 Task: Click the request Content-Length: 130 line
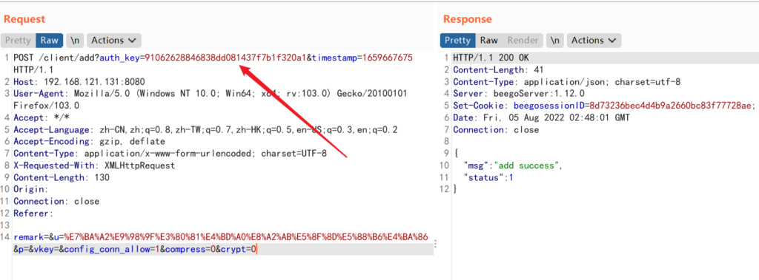[x=62, y=177]
